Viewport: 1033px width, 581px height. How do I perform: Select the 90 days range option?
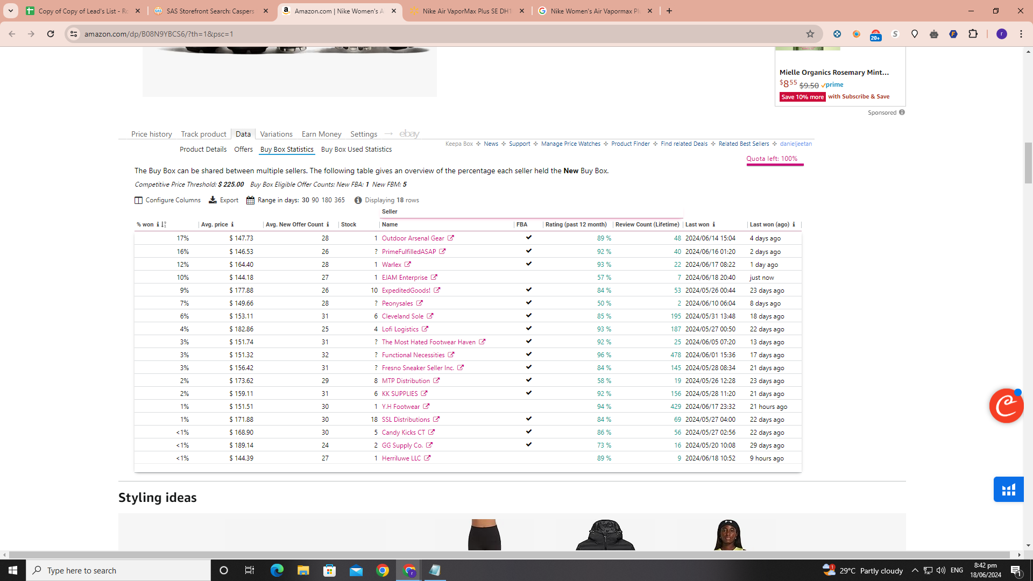point(315,200)
